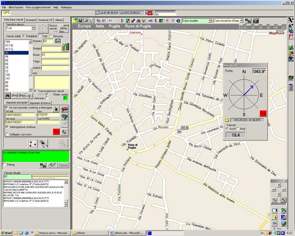Enable the Debug checkbox
The height and width of the screenshot is (236, 295).
tap(4, 164)
